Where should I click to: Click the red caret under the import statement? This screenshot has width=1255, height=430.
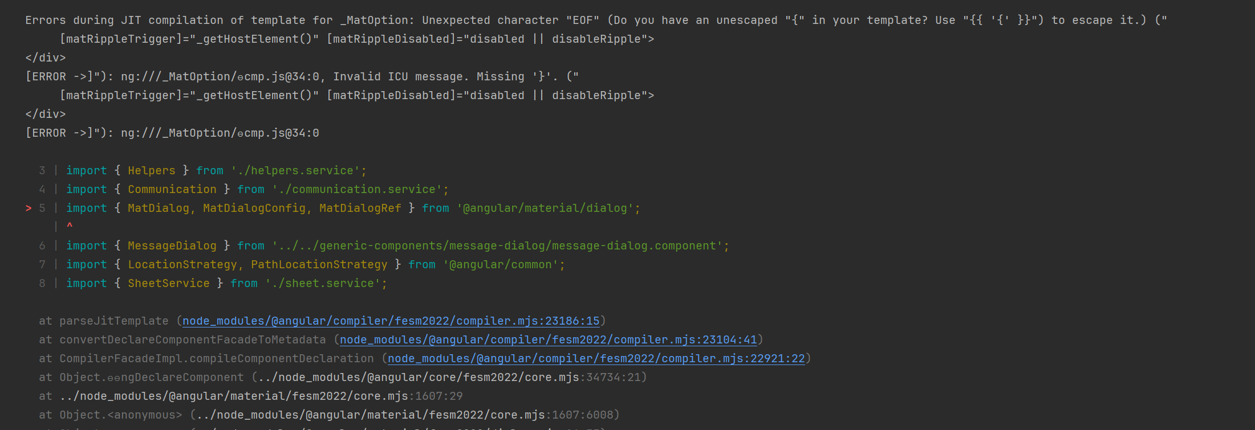tap(70, 226)
